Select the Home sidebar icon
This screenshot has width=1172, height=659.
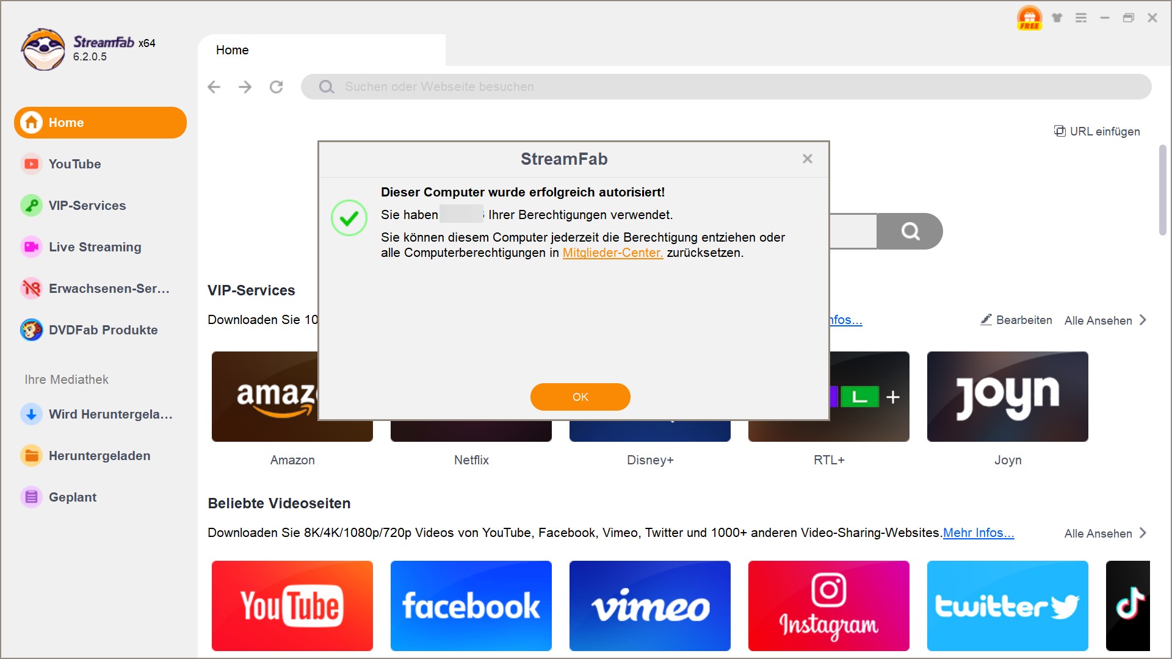pos(30,122)
